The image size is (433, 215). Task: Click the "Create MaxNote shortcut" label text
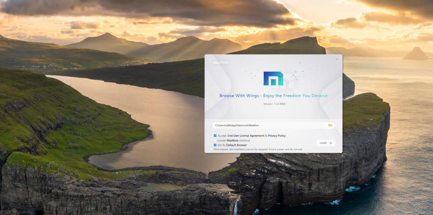click(234, 140)
